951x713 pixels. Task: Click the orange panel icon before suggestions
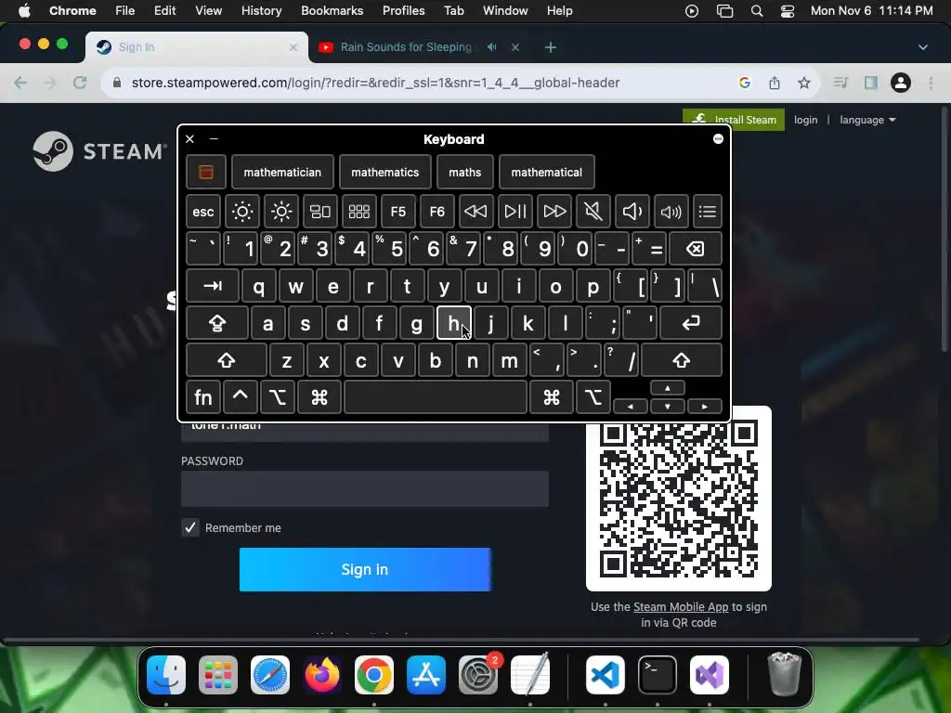click(206, 172)
